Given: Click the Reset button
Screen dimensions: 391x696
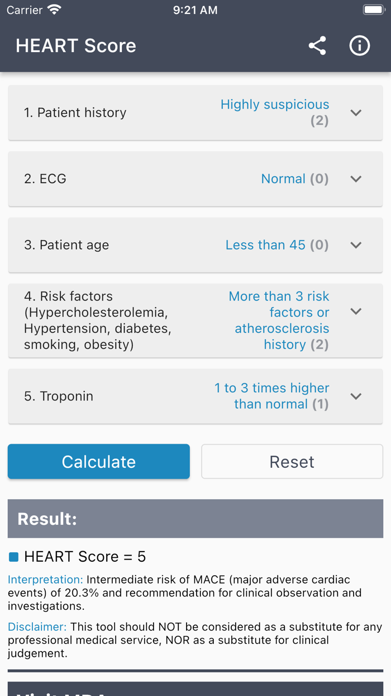Looking at the screenshot, I should click(x=292, y=461).
